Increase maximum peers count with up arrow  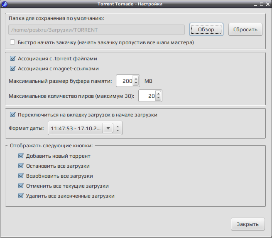(x=158, y=94)
